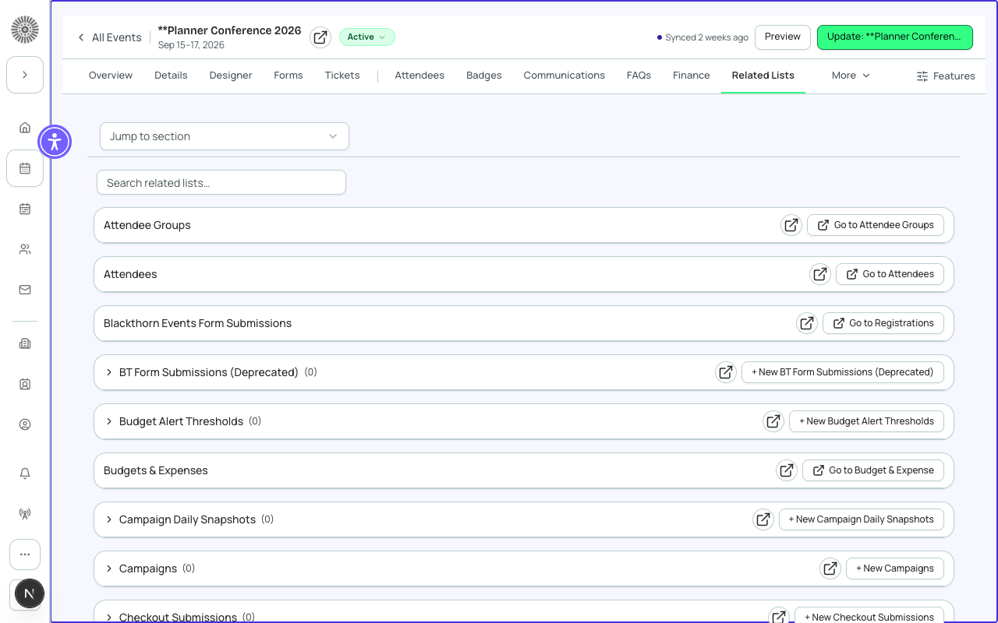Open the people icon in sidebar

click(x=25, y=249)
